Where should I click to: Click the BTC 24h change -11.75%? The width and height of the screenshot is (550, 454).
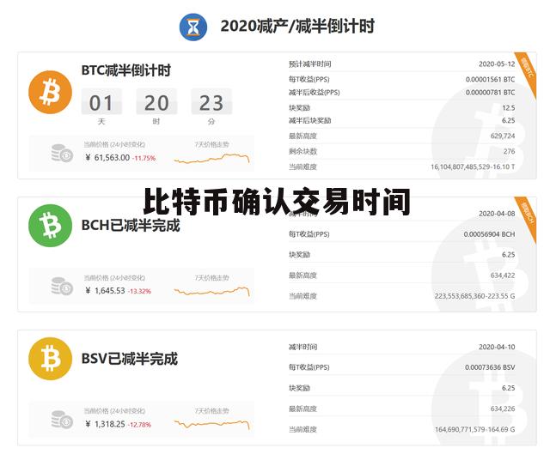tap(144, 158)
